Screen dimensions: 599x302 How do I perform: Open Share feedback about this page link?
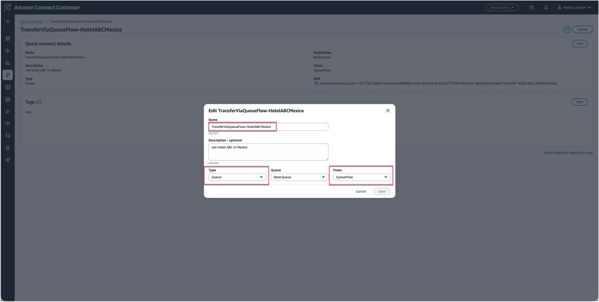(568, 152)
